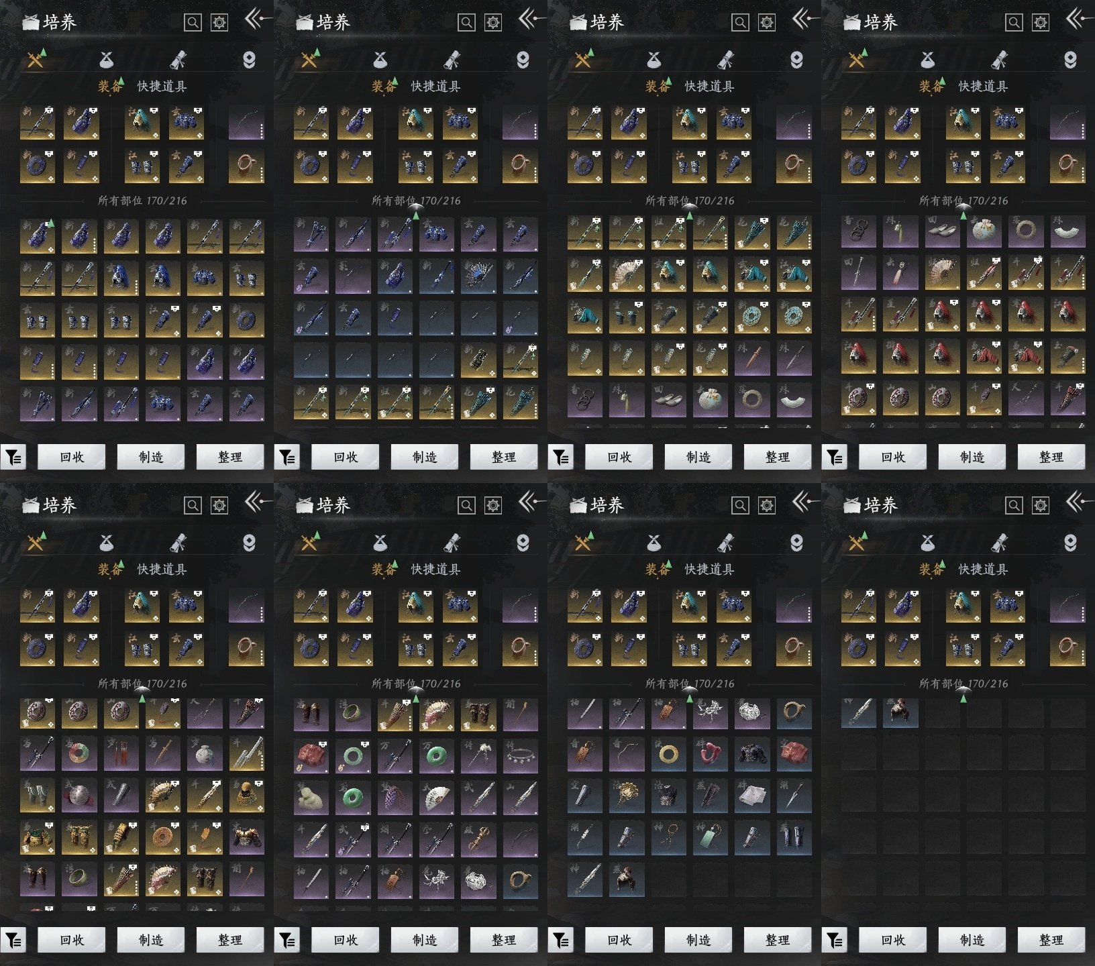The height and width of the screenshot is (966, 1095).
Task: Select crossed-swords equipment icon in top-left panel
Action: pos(35,60)
